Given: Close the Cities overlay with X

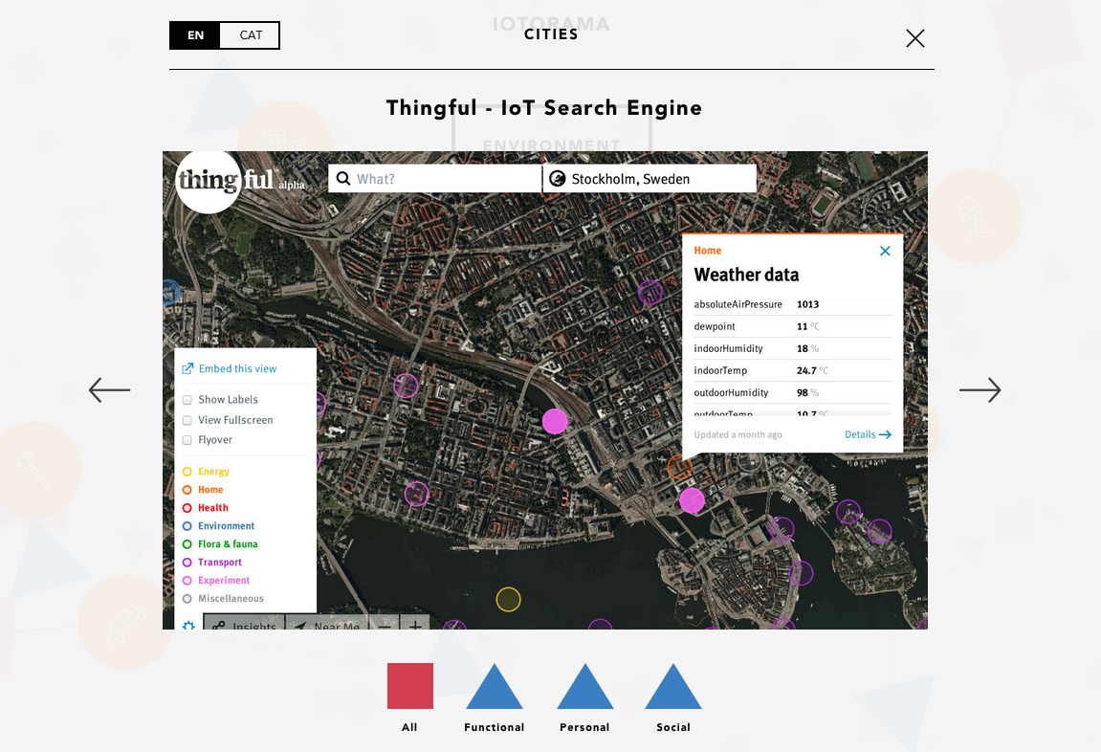Looking at the screenshot, I should pos(915,38).
